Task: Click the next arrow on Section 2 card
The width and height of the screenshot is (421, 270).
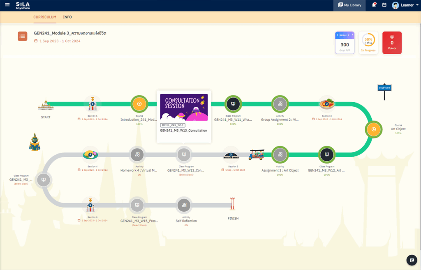Action: (x=353, y=35)
